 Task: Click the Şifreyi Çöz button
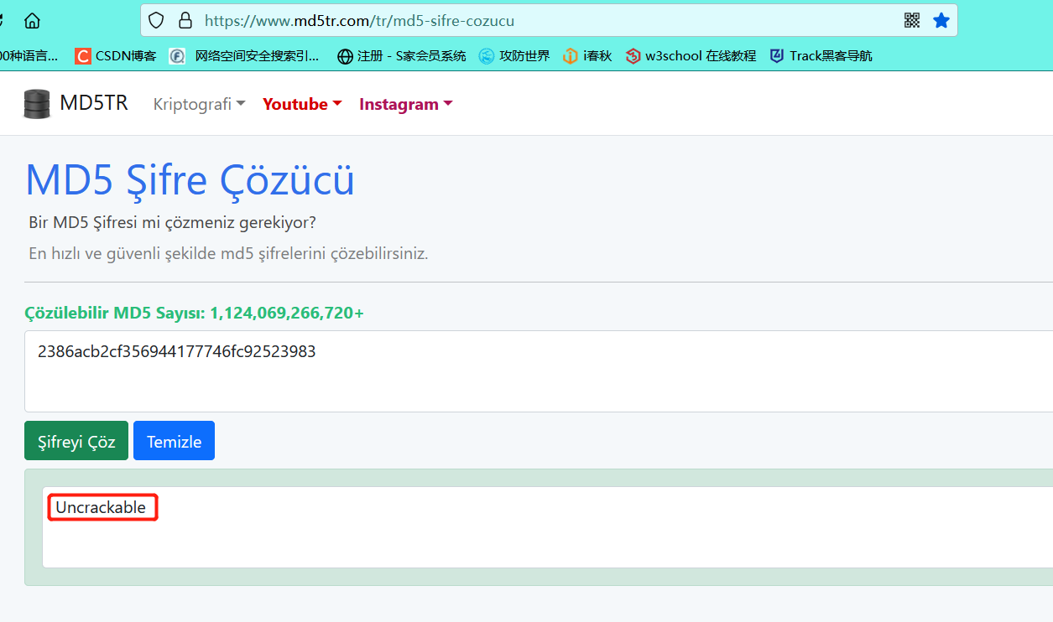tap(76, 440)
